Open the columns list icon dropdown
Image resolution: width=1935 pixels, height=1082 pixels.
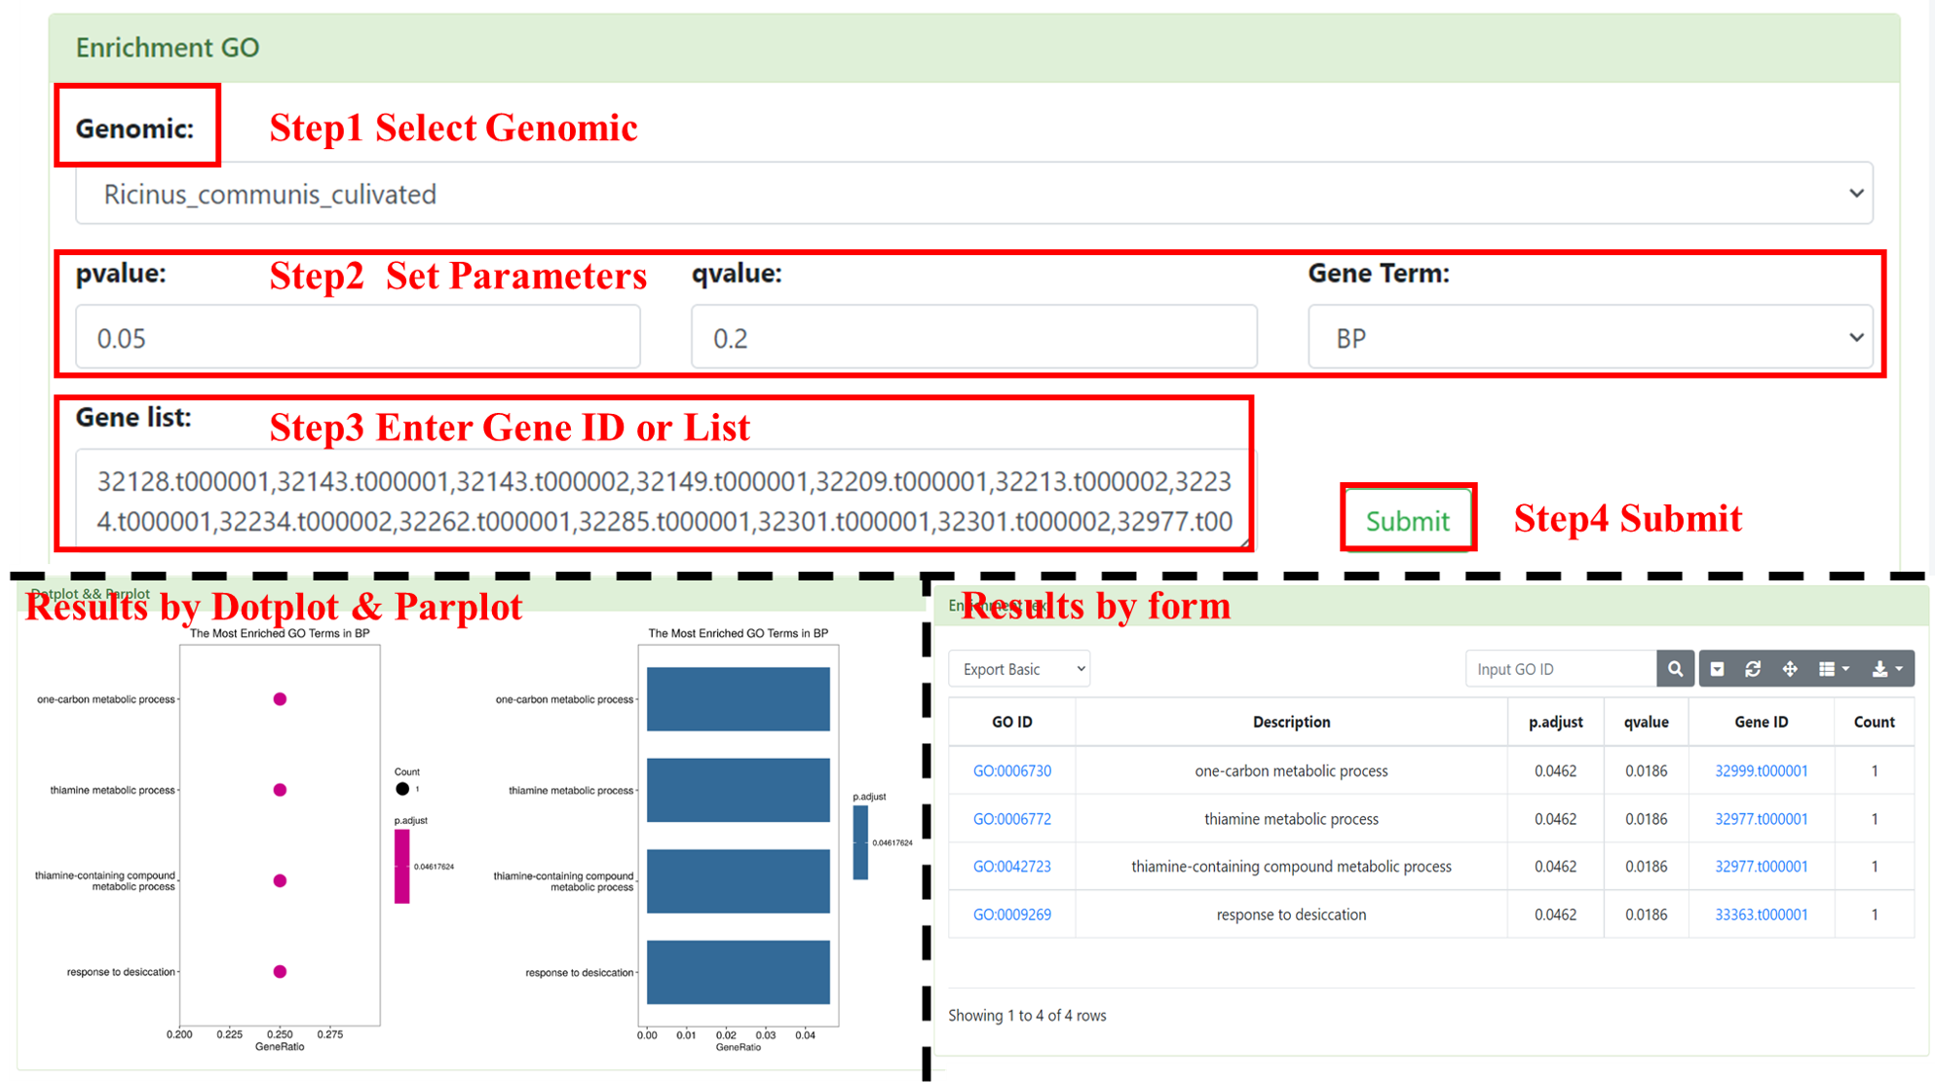1834,669
